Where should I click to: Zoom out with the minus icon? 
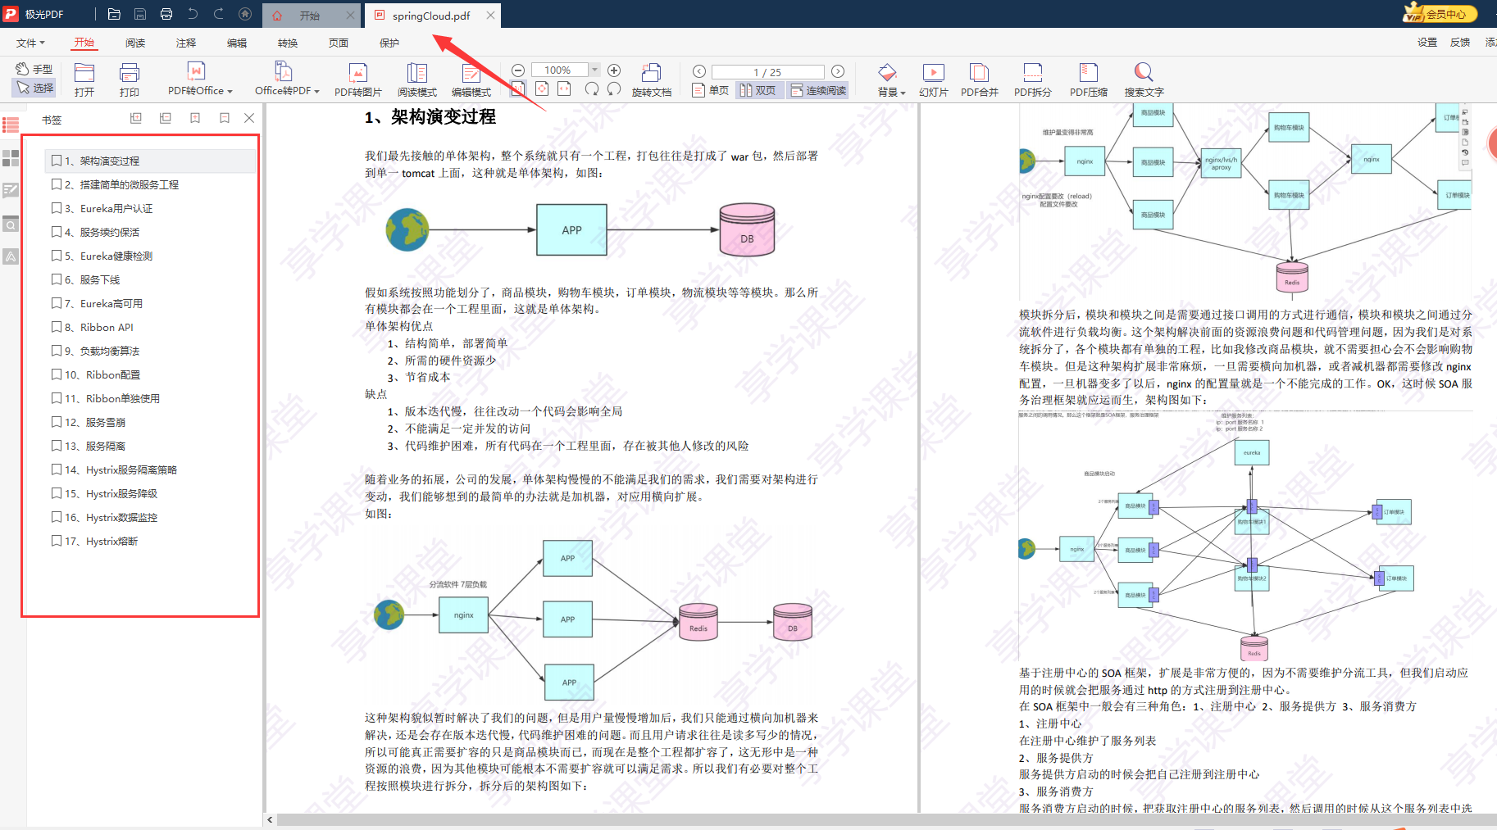(518, 70)
